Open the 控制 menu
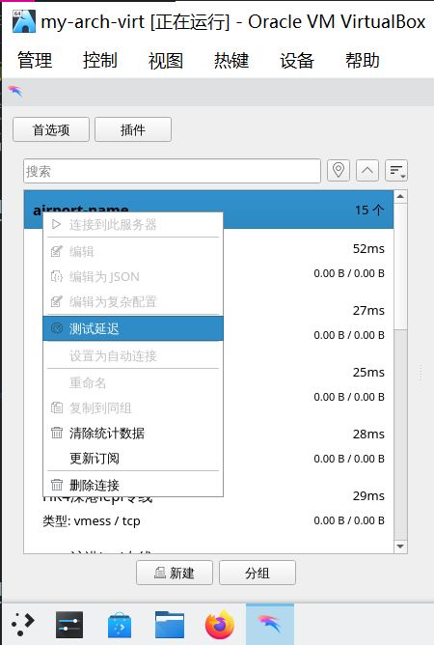434x645 pixels. click(100, 61)
